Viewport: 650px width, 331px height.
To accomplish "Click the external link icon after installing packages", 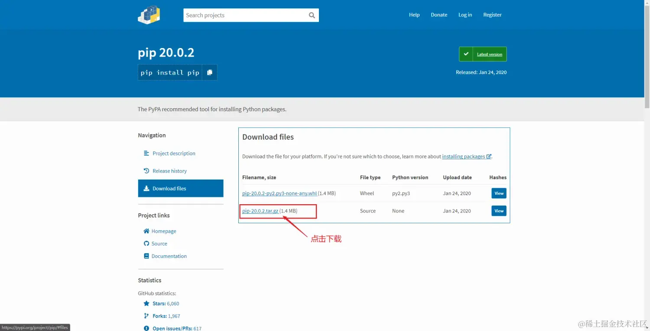I will (489, 157).
